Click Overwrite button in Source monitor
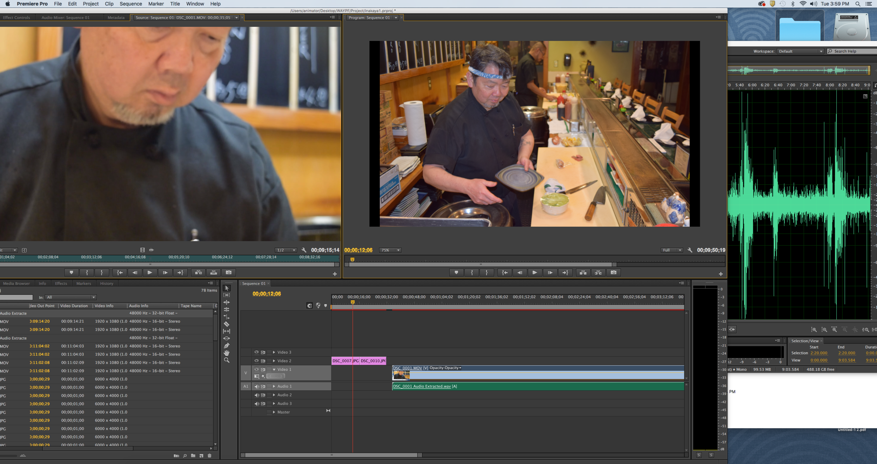877x464 pixels. coord(213,272)
